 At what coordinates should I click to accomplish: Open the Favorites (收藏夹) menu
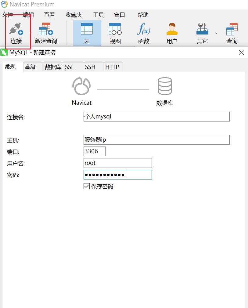[x=74, y=15]
